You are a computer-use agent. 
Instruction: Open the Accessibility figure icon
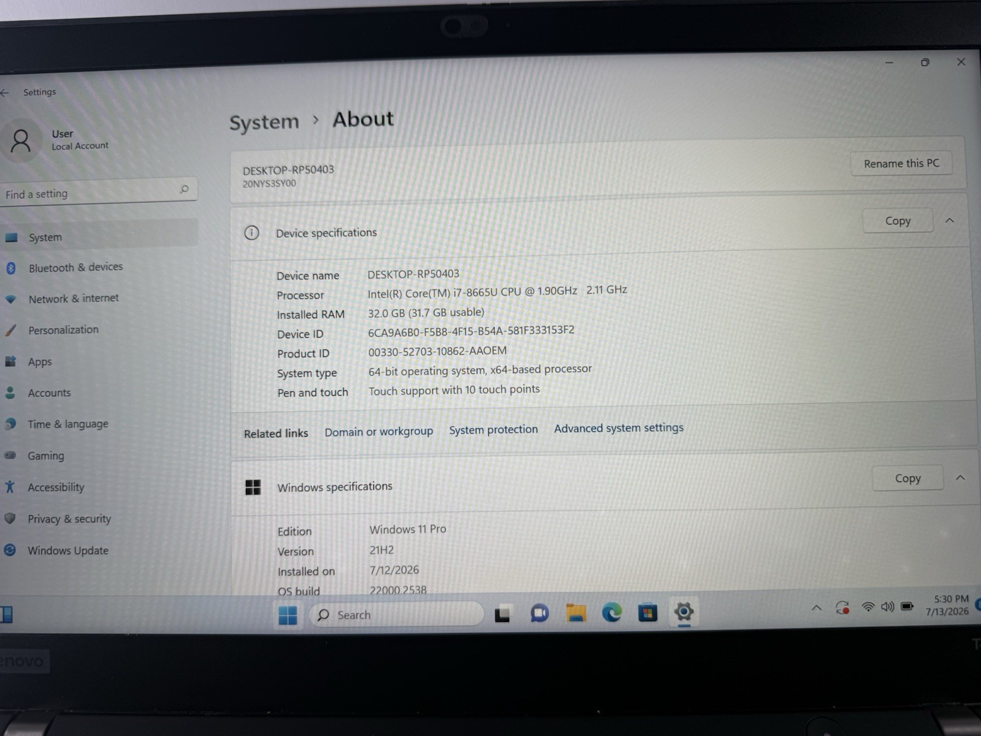(x=9, y=487)
